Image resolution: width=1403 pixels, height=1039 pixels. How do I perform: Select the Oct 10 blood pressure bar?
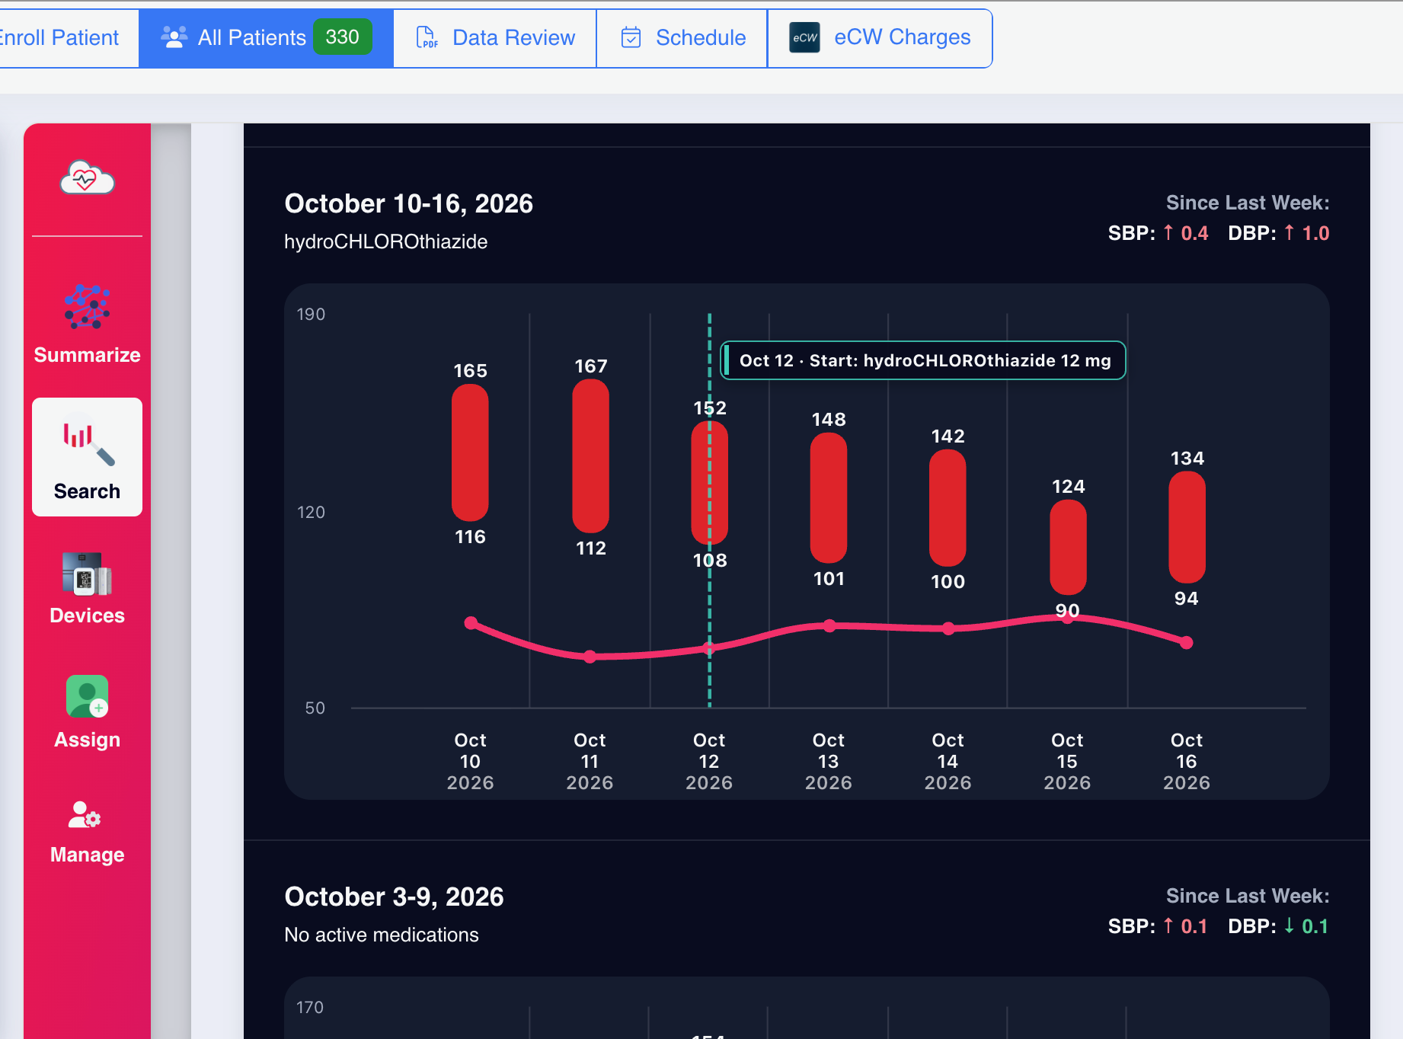pyautogui.click(x=470, y=452)
